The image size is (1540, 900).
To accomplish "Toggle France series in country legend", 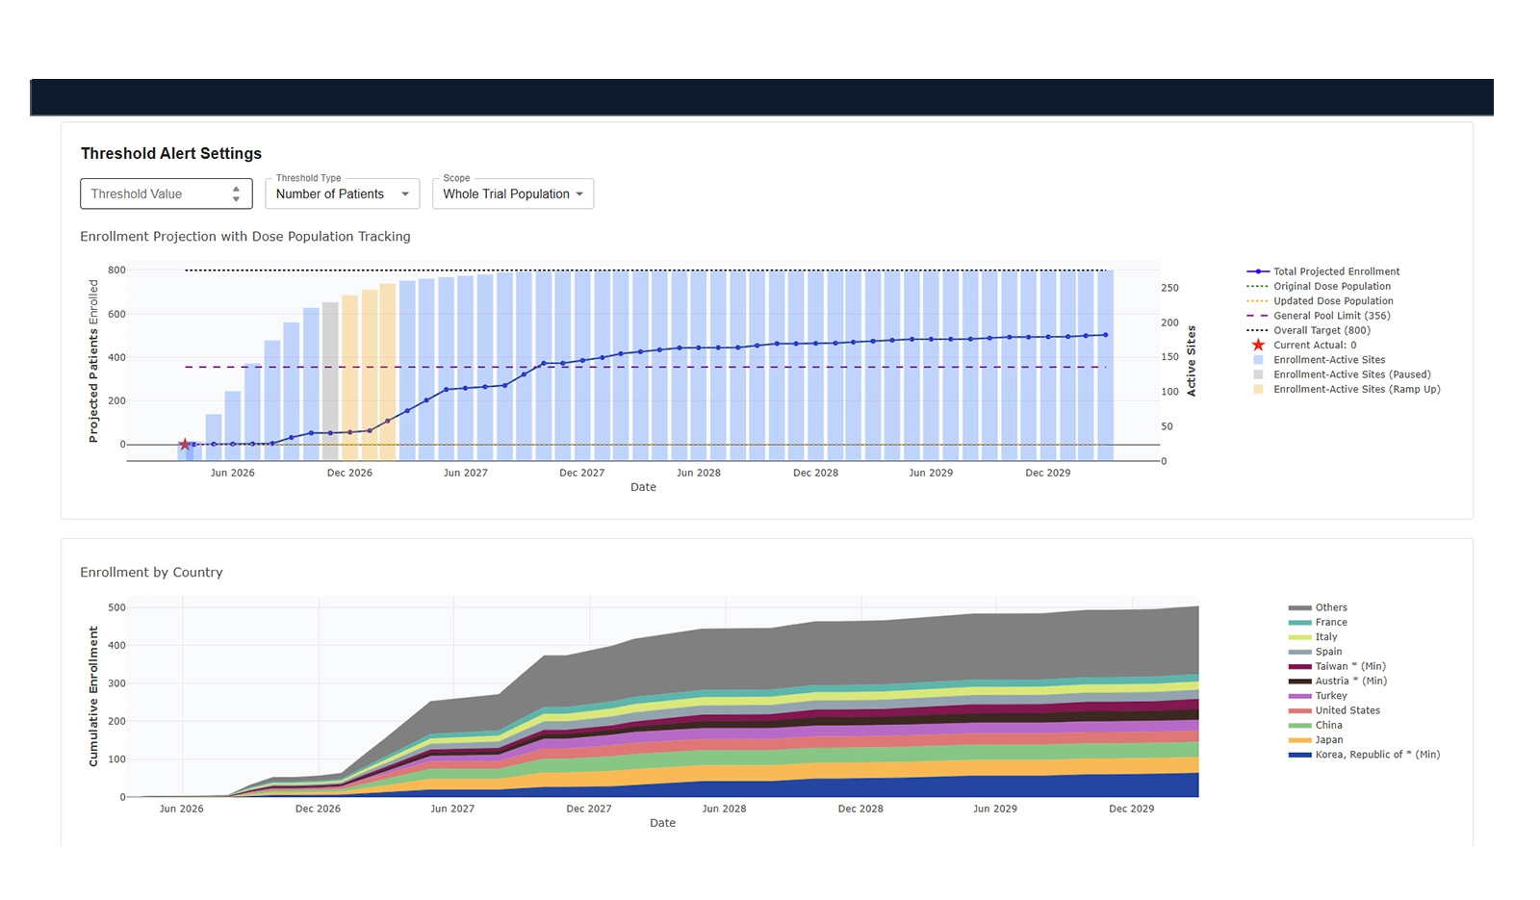I will 1330,622.
